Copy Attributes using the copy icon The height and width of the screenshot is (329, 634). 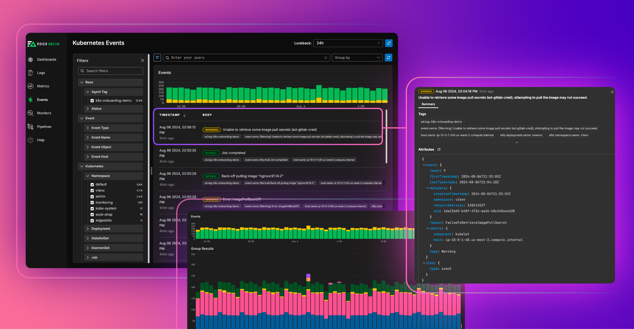coord(439,149)
